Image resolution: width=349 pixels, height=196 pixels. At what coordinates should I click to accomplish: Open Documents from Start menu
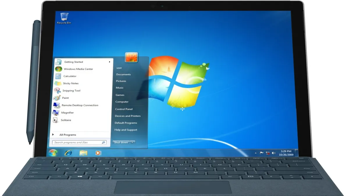point(123,74)
